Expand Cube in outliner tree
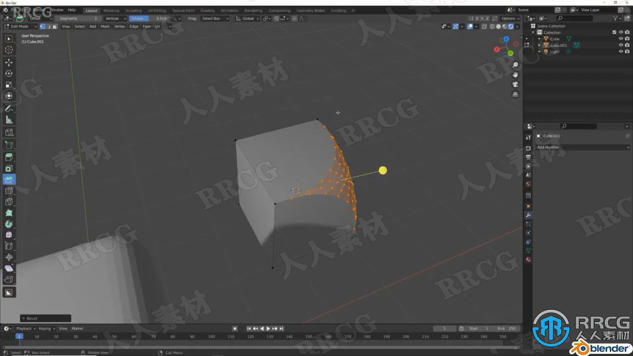The height and width of the screenshot is (356, 633). (540, 39)
